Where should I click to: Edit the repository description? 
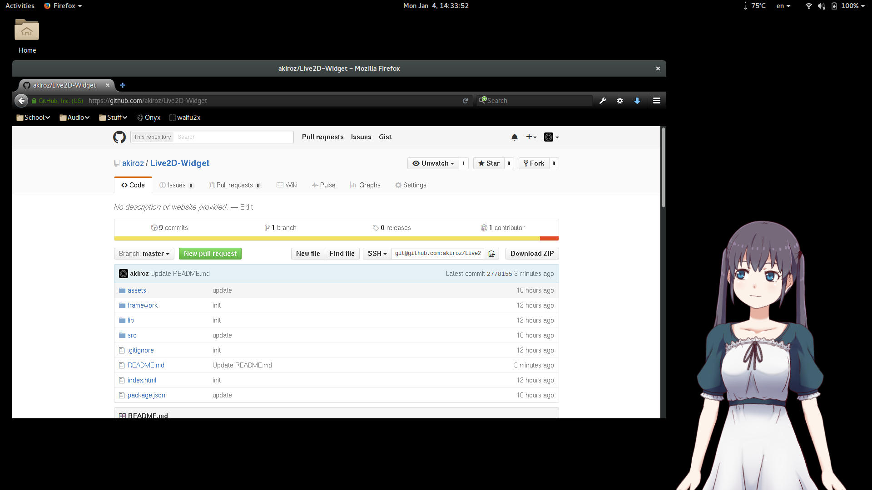point(247,207)
